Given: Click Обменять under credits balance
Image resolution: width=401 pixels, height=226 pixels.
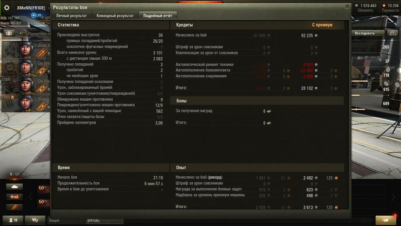Looking at the screenshot, I should (365, 10).
